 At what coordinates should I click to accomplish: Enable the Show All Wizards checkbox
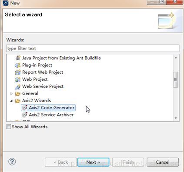tap(9, 127)
